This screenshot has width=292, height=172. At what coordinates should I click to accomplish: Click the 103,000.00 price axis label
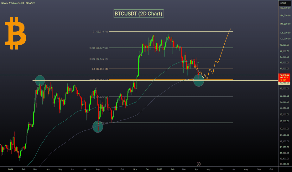click(285, 39)
